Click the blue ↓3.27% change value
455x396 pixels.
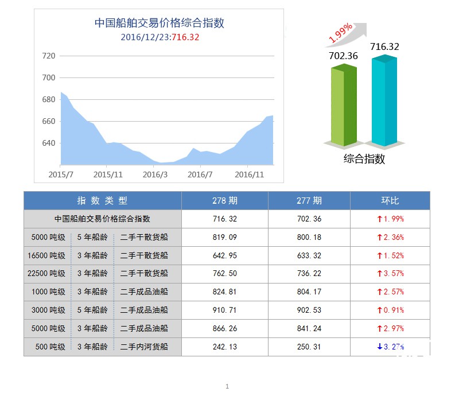coord(390,347)
